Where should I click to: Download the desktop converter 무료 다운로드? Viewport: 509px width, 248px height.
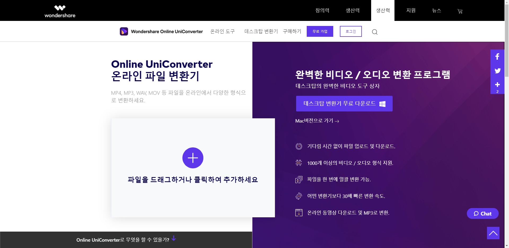tap(344, 103)
